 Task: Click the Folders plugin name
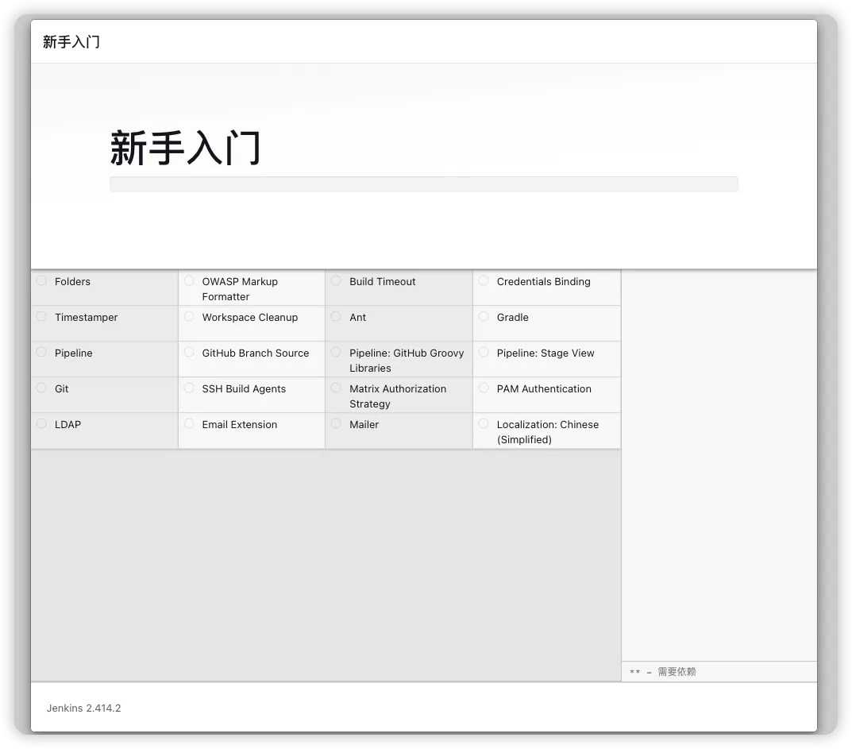pos(72,281)
